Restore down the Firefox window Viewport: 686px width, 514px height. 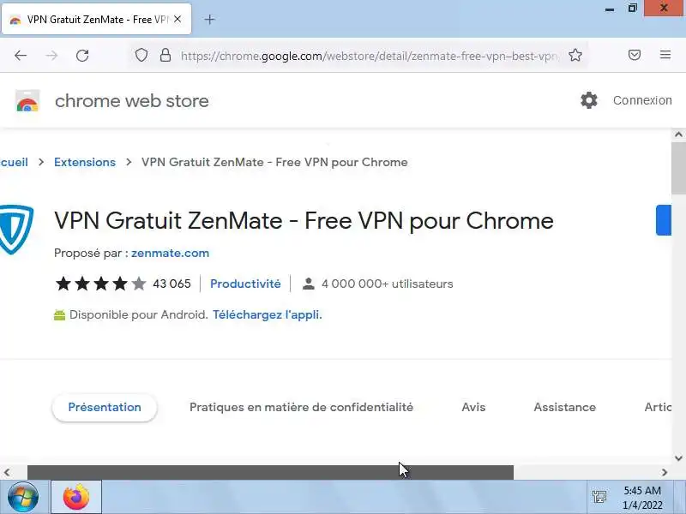coord(632,8)
